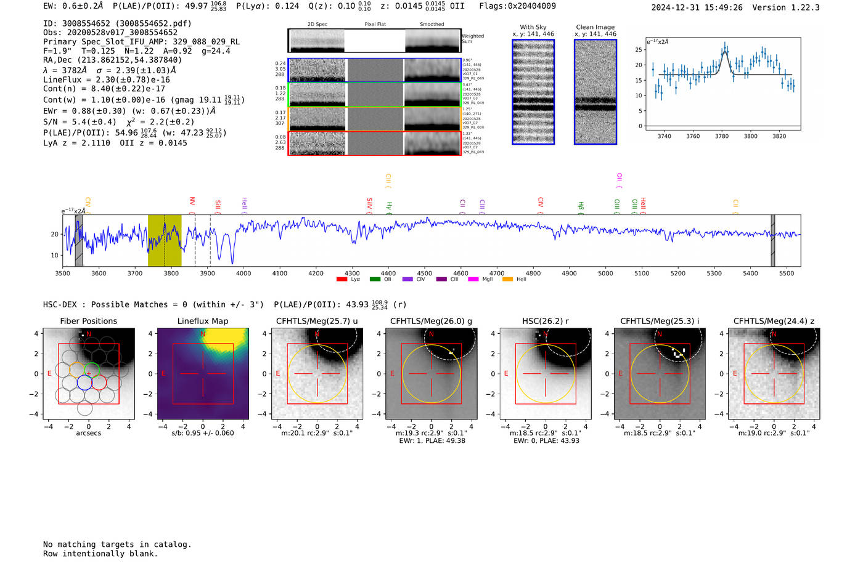Click the Flags:0x20404009 text
This screenshot has width=863, height=587.
[x=517, y=6]
